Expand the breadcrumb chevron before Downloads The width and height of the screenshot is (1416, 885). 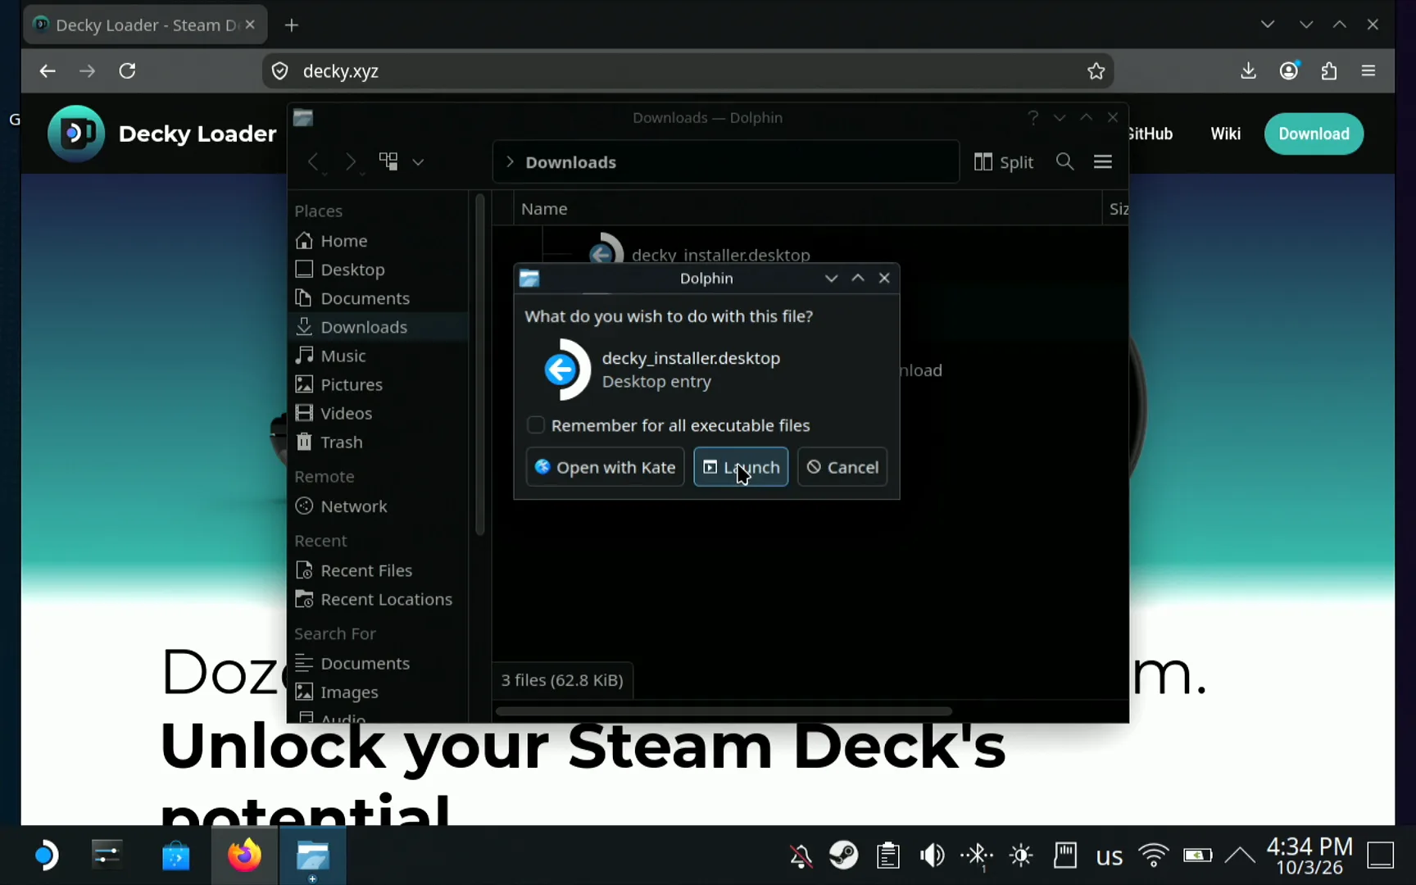[510, 162]
